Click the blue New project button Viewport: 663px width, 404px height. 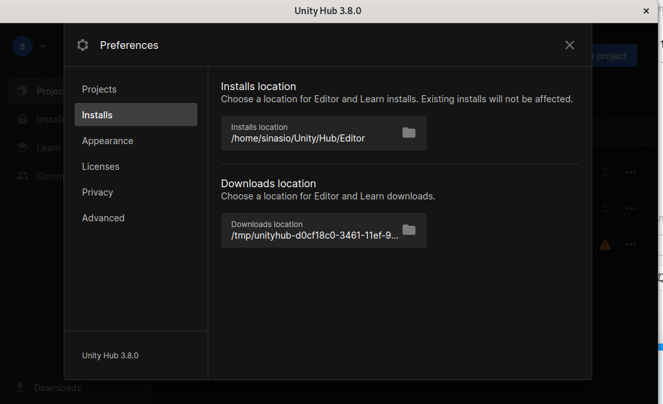[614, 56]
